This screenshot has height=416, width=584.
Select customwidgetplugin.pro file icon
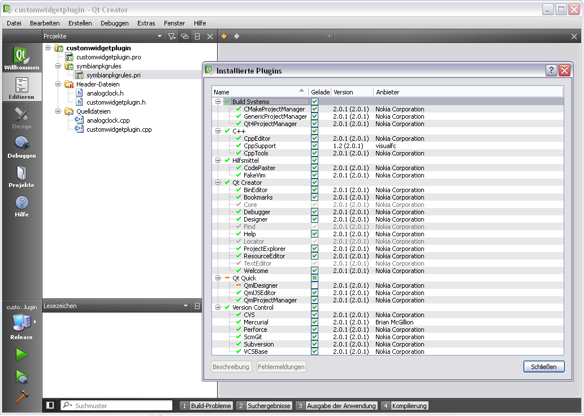70,57
